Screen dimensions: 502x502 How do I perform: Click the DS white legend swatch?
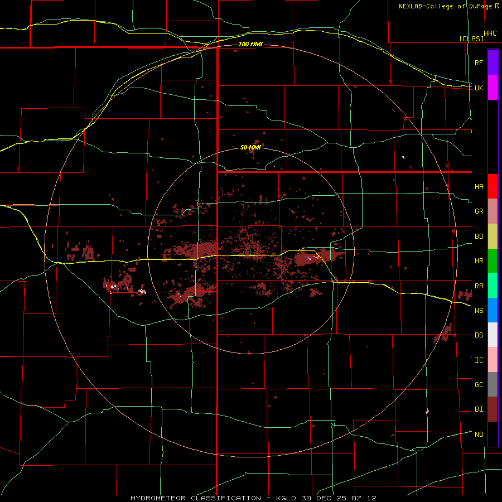pos(493,335)
